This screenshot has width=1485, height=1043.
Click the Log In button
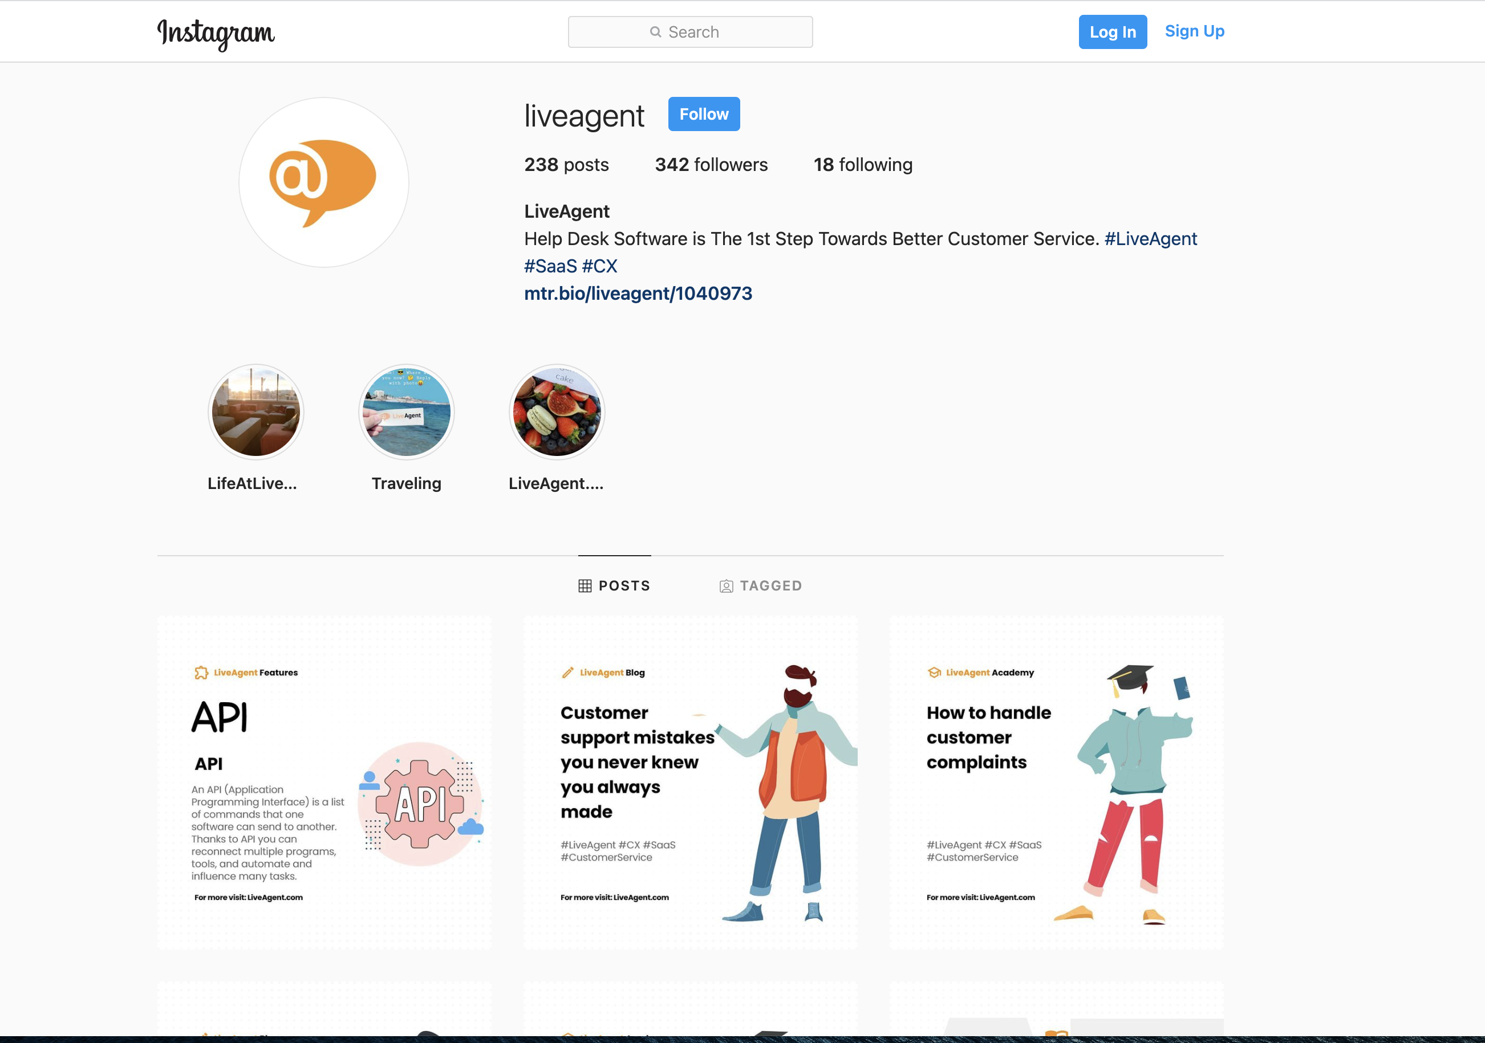point(1113,30)
